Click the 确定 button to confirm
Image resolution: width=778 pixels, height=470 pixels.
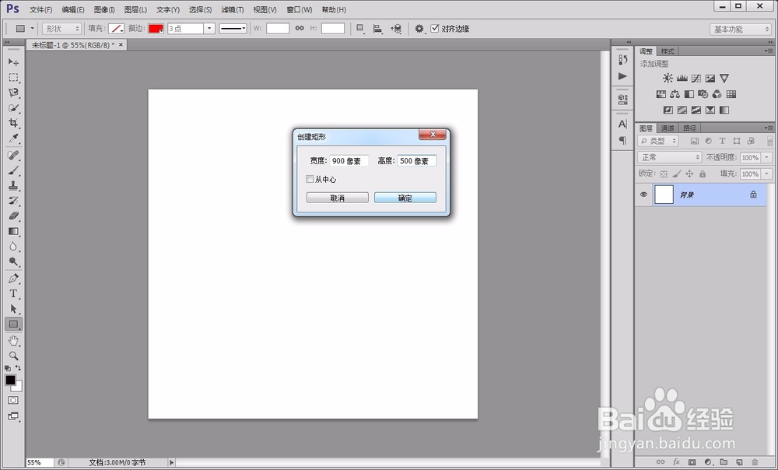[405, 197]
